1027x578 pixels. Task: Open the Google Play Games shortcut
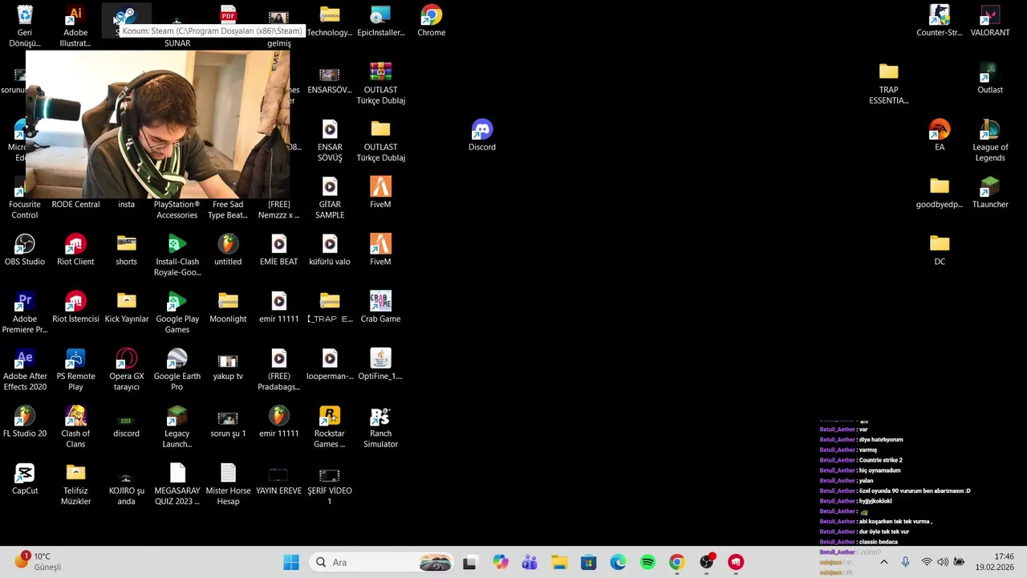click(177, 312)
